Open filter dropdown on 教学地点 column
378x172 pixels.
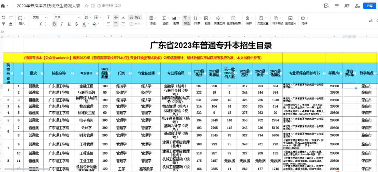pos(376,73)
